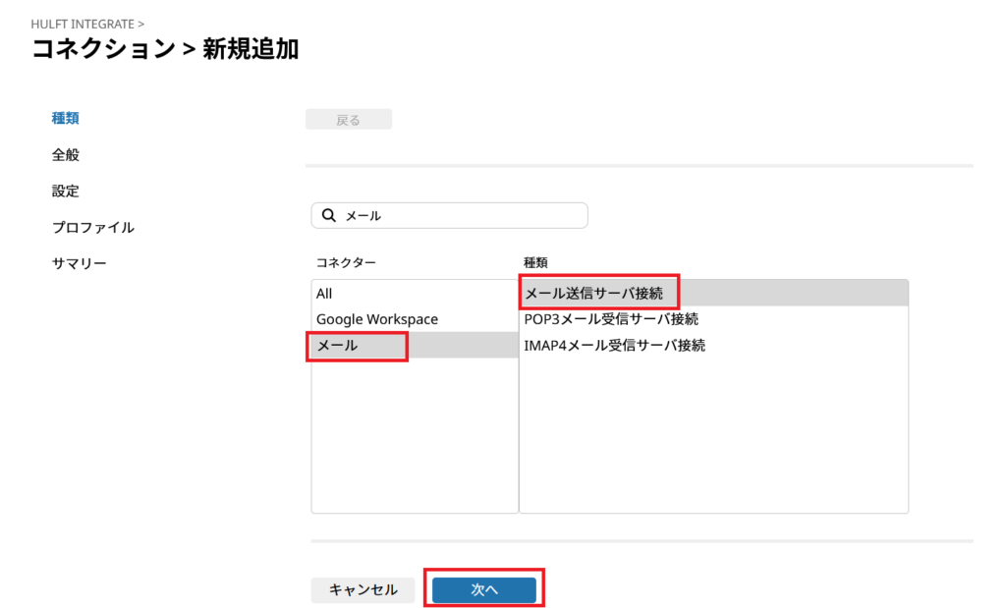Open the 種類 step in left sidebar
1006x608 pixels.
click(x=65, y=118)
